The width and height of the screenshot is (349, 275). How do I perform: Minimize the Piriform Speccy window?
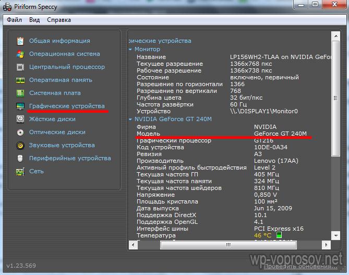(301, 5)
